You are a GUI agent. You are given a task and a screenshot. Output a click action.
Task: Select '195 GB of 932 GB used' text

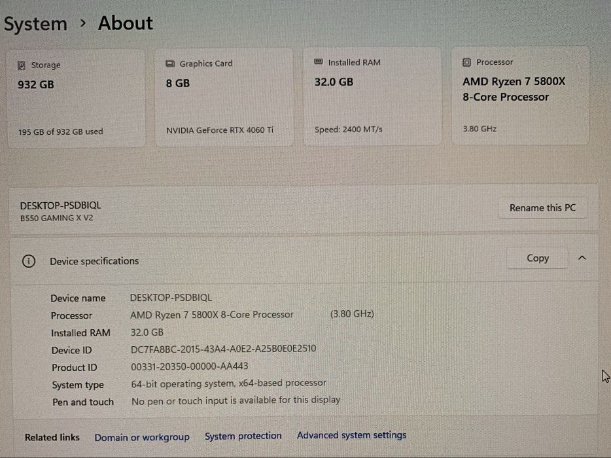(x=61, y=132)
